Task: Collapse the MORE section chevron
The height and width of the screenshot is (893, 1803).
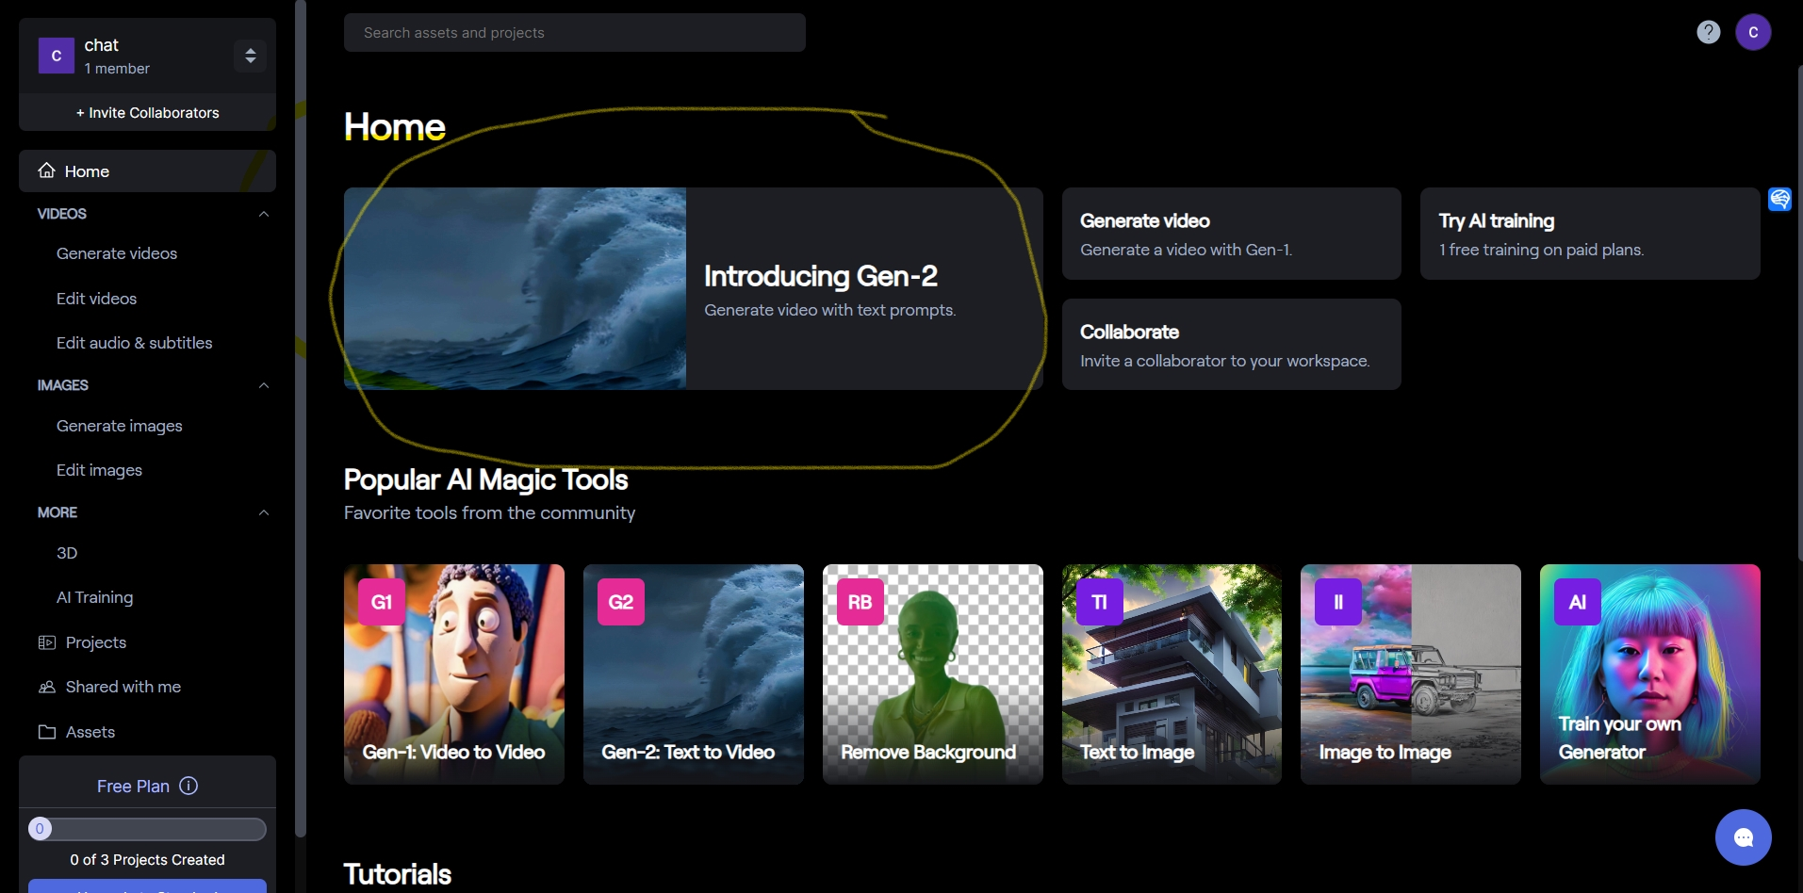Action: coord(264,512)
